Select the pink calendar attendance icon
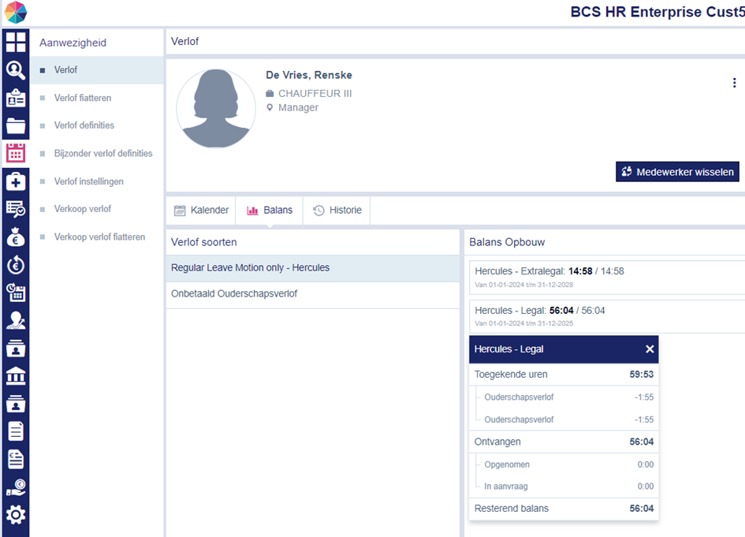 click(x=16, y=153)
